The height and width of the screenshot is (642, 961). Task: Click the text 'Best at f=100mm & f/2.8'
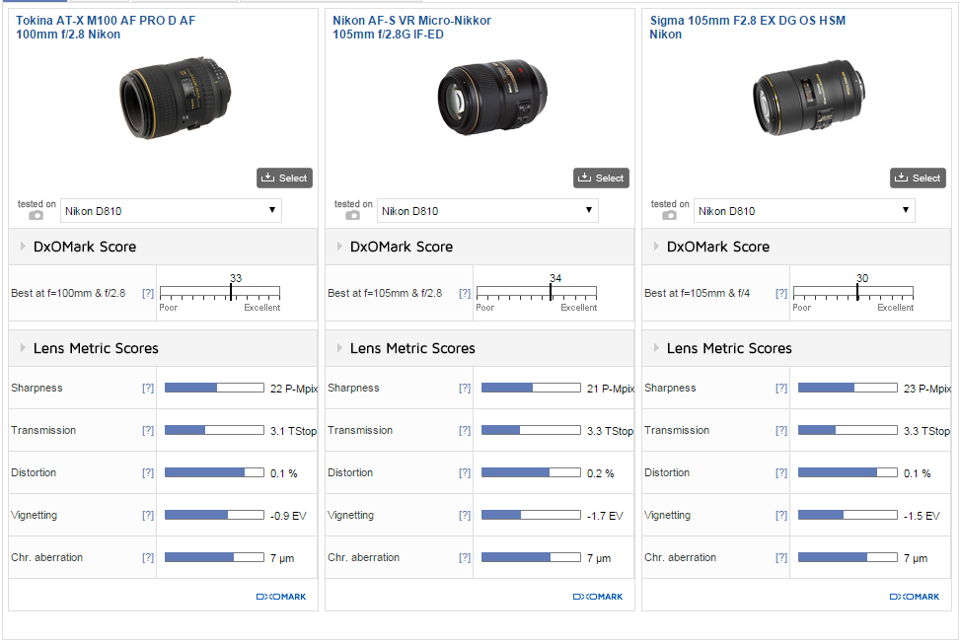pyautogui.click(x=68, y=294)
